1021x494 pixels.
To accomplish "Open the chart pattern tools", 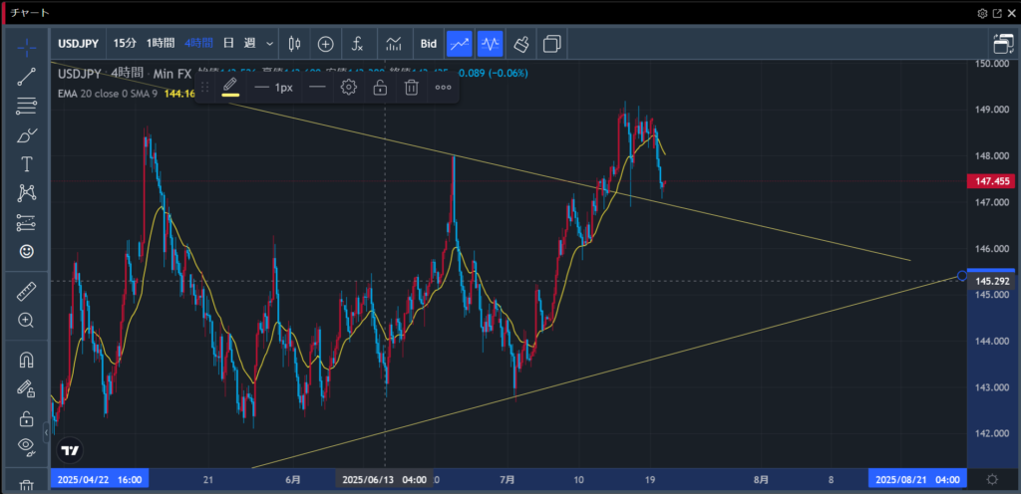I will click(x=26, y=192).
